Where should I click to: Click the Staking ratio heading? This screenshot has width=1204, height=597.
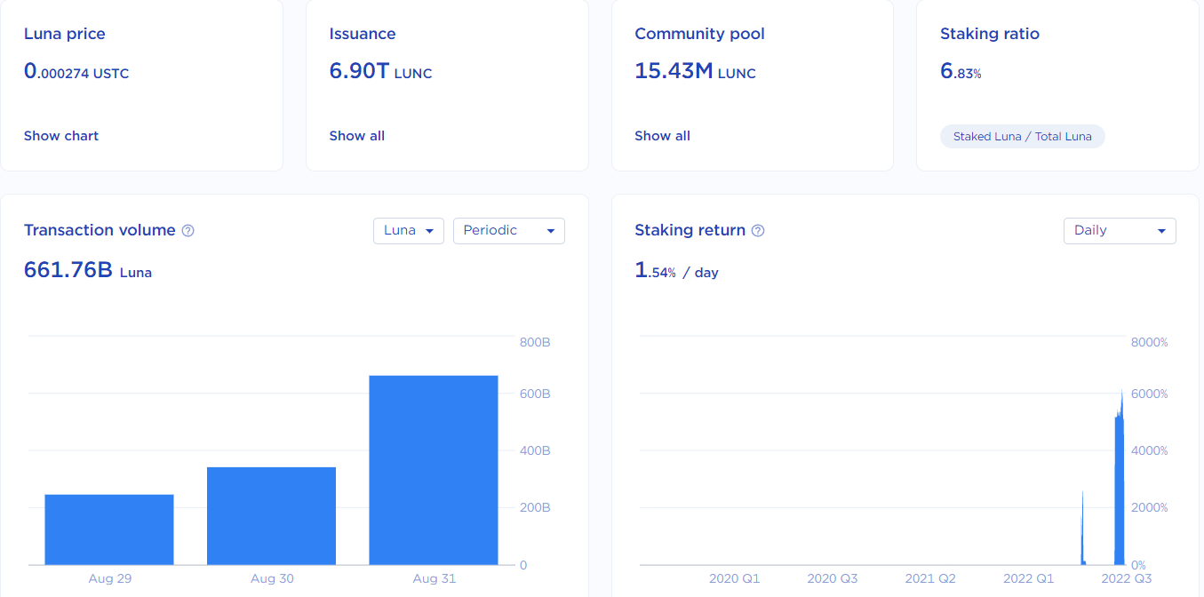pyautogui.click(x=990, y=34)
